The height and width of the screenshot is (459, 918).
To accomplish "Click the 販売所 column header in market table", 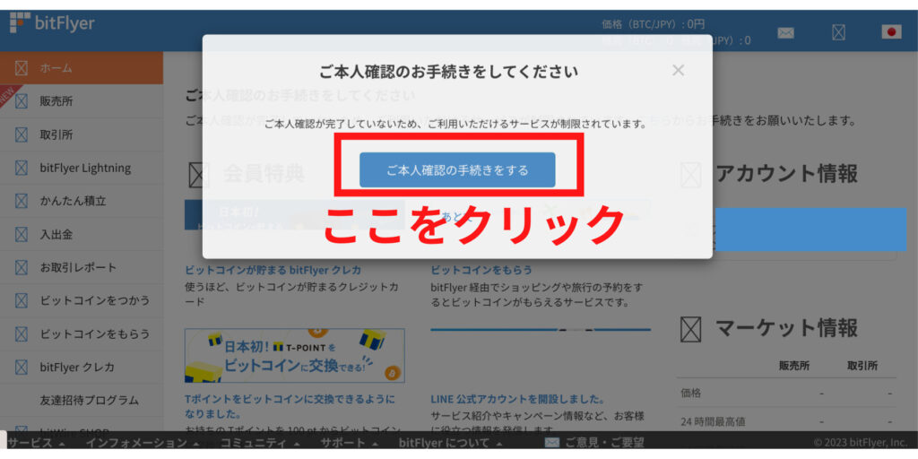I will [794, 366].
